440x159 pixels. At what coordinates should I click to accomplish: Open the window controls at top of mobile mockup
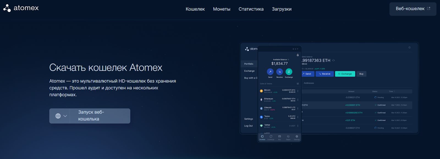click(x=295, y=49)
